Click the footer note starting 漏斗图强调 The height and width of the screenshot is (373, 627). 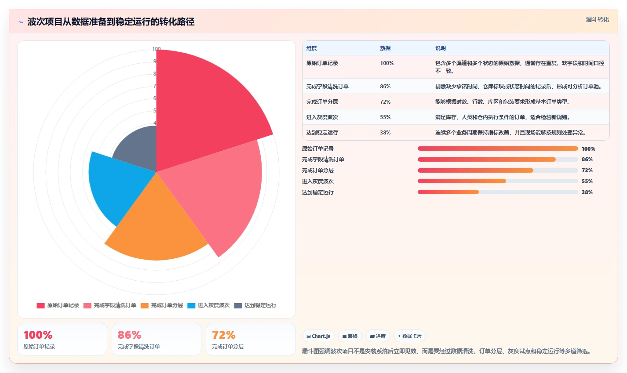pos(448,351)
